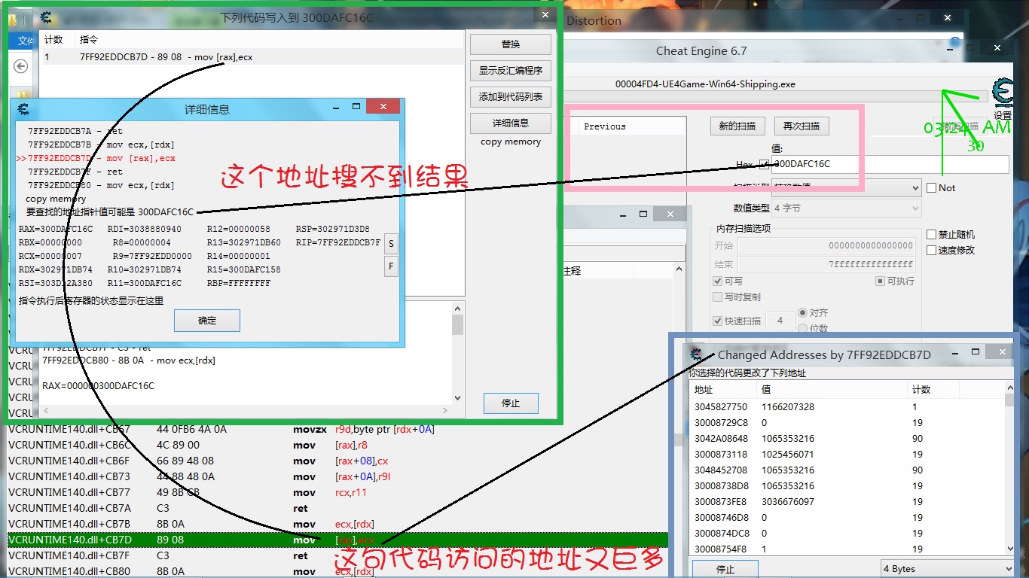1029x578 pixels.
Task: Toggle 可写 writable checkbox
Action: click(717, 281)
